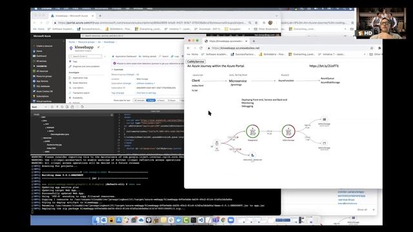Click the green node labeled klxappname in map
Screen dimensions: 413x232
pyautogui.click(x=252, y=131)
